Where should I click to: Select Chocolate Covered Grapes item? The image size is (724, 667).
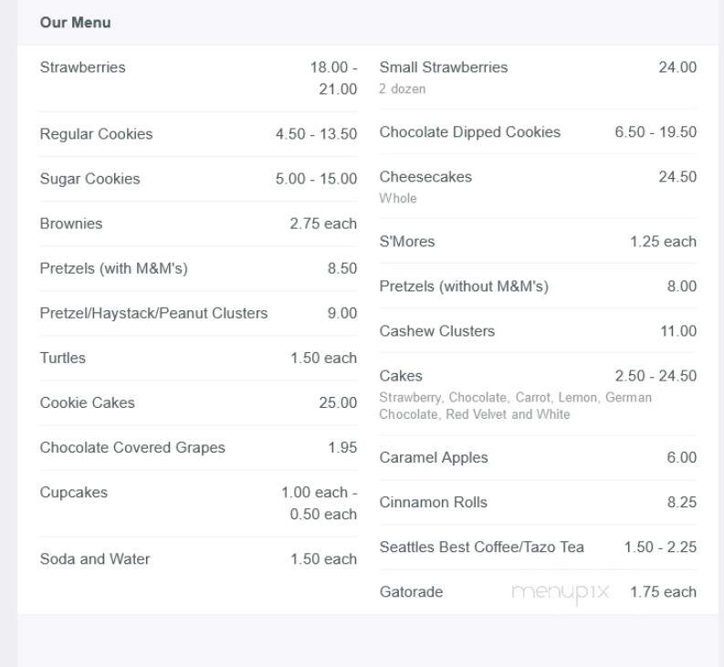point(132,447)
